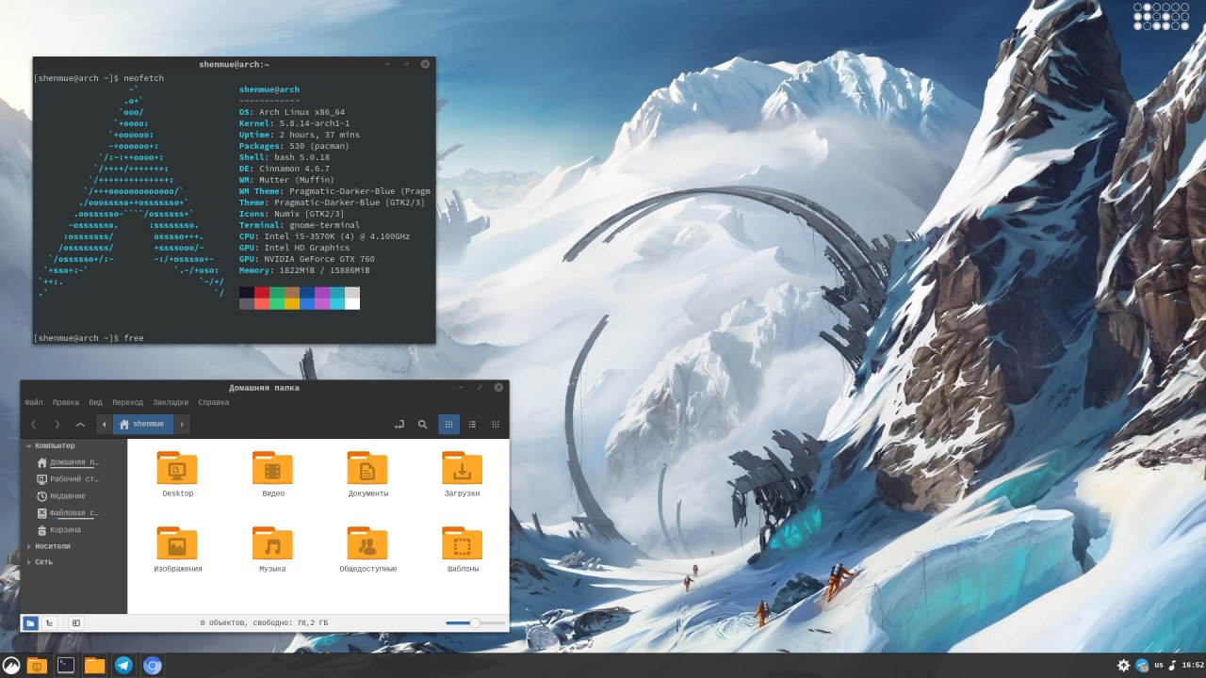Screen dimensions: 1206x678
Task: Switch to list view in file manager
Action: [472, 425]
